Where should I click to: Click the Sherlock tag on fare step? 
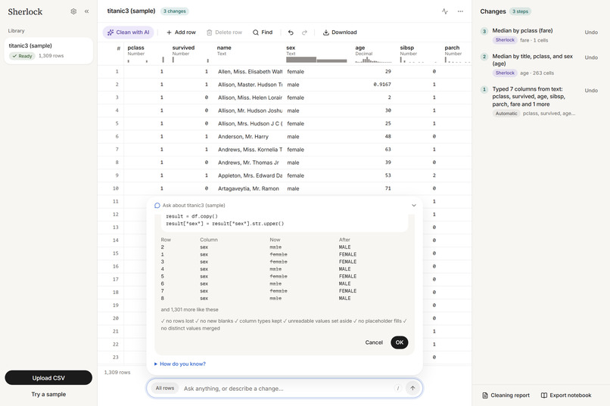click(x=505, y=40)
